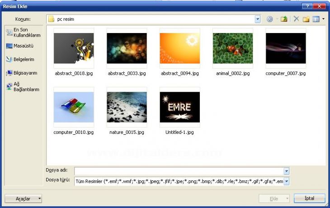Open En Son Kullandıklarım location
The height and width of the screenshot is (208, 330).
point(24,33)
